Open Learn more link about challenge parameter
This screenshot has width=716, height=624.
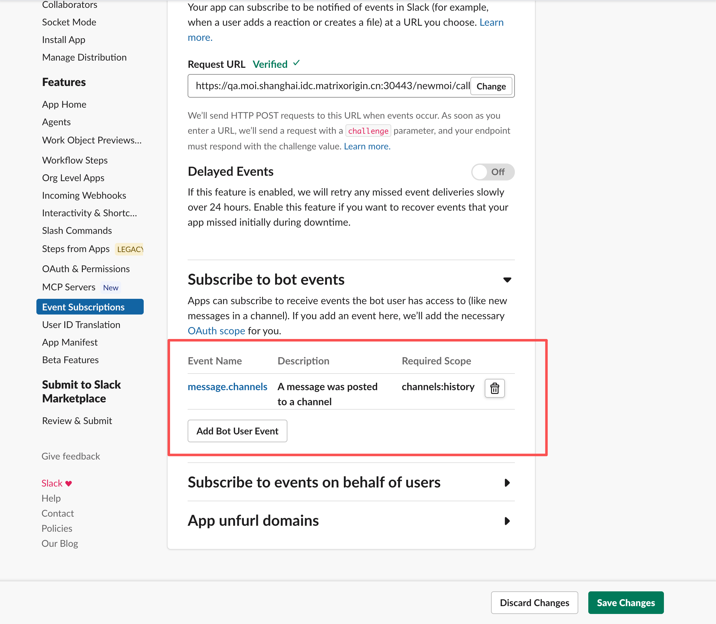[367, 146]
